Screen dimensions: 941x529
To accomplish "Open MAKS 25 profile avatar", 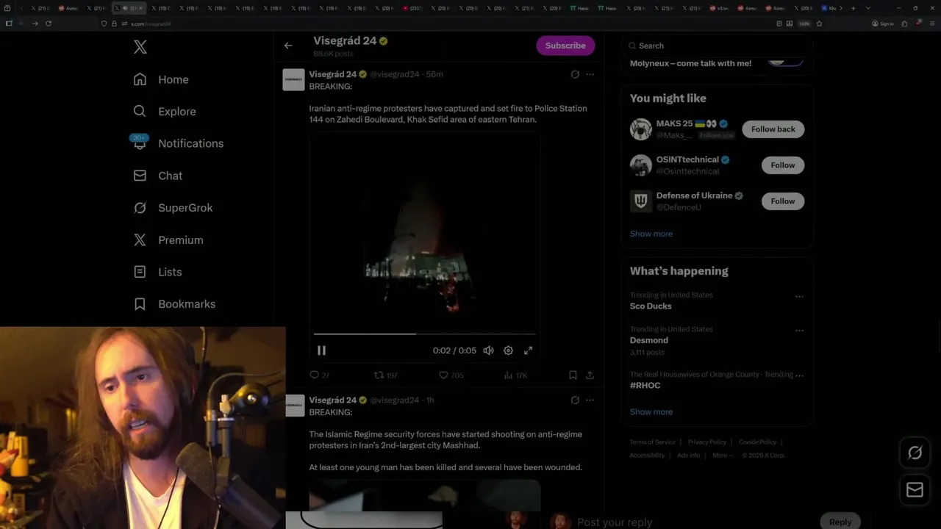I will pyautogui.click(x=641, y=129).
